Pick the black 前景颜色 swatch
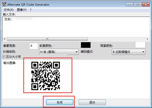 85,45
